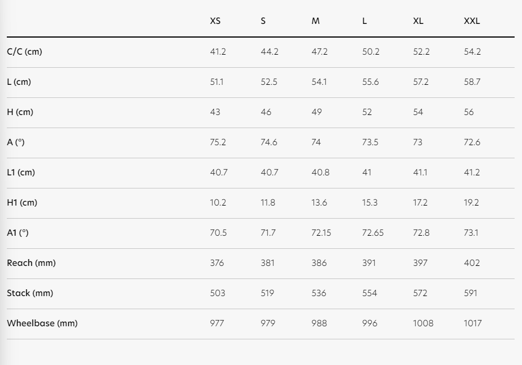Click the XL size column header
Image resolution: width=522 pixels, height=365 pixels.
click(418, 21)
